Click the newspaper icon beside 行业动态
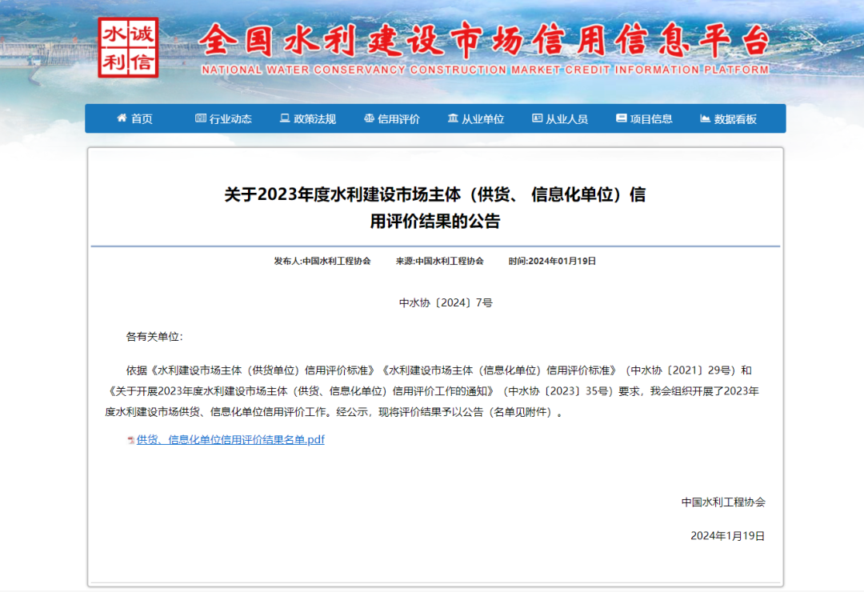The width and height of the screenshot is (864, 592). [201, 118]
